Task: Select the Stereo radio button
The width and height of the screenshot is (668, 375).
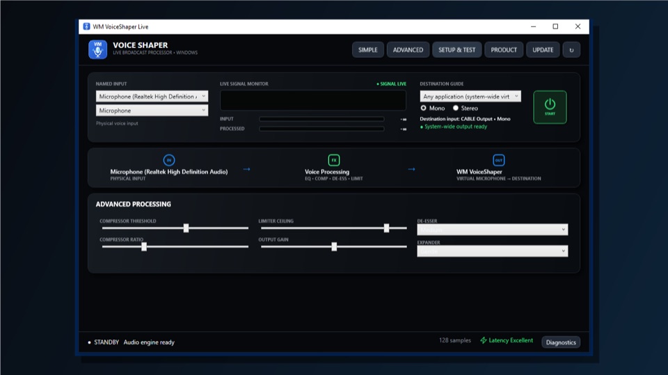Action: tap(456, 109)
